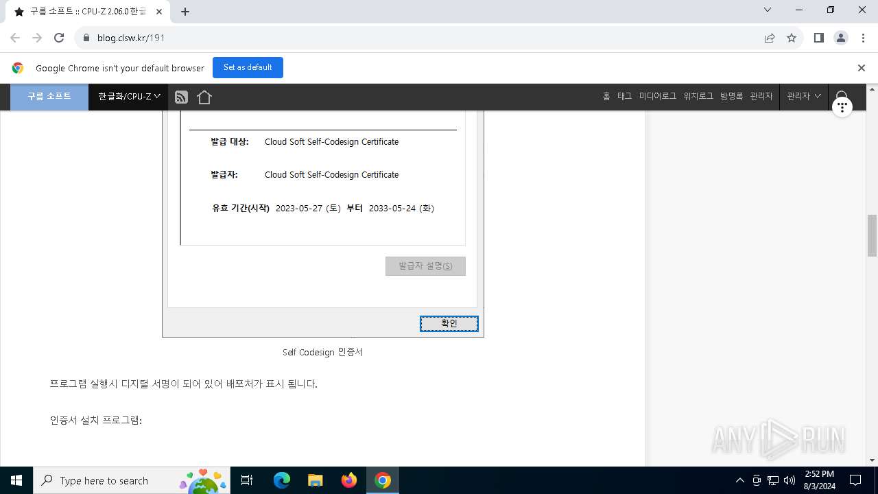Open the 방명록 menu item
878x494 pixels.
[731, 97]
